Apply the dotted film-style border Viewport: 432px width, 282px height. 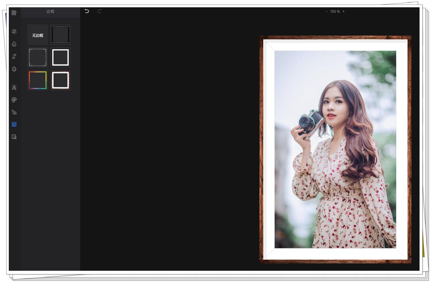(60, 35)
